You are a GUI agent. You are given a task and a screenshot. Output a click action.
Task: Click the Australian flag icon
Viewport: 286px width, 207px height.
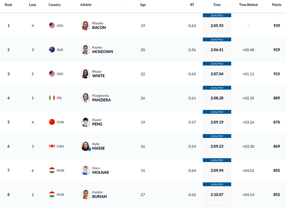tap(52, 50)
